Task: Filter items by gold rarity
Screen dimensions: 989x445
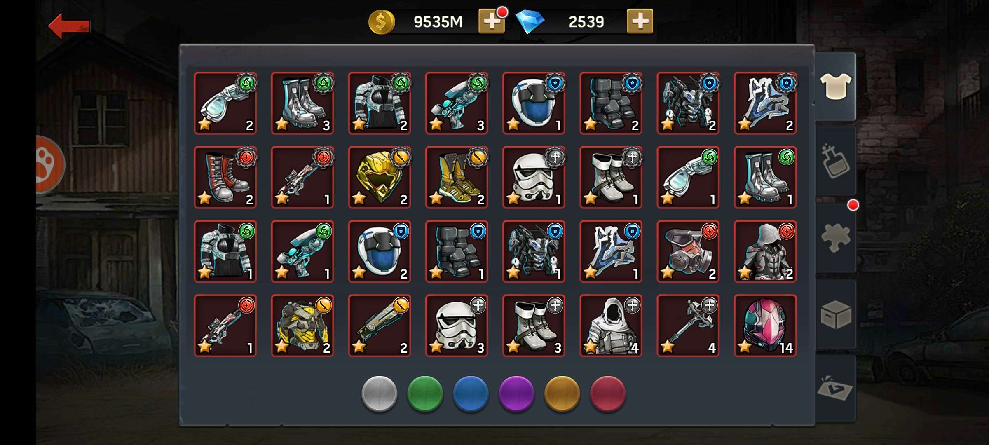Action: coord(562,393)
